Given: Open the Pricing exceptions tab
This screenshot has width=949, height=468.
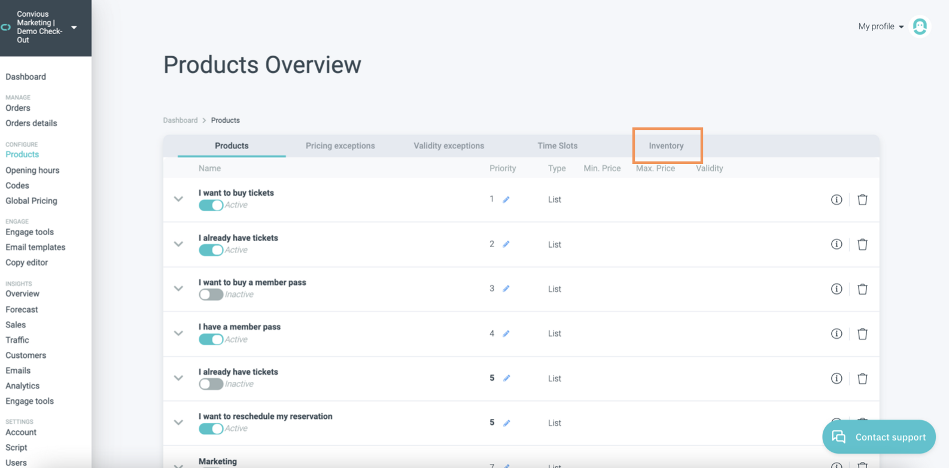Looking at the screenshot, I should coord(340,145).
